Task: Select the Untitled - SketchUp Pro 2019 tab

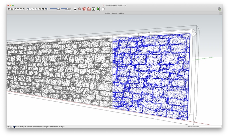Action: tap(113, 13)
